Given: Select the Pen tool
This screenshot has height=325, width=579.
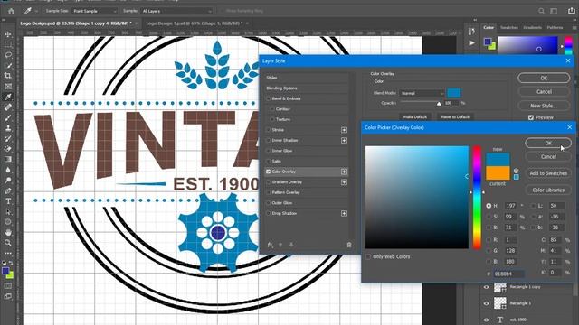Looking at the screenshot, I should pos(8,190).
